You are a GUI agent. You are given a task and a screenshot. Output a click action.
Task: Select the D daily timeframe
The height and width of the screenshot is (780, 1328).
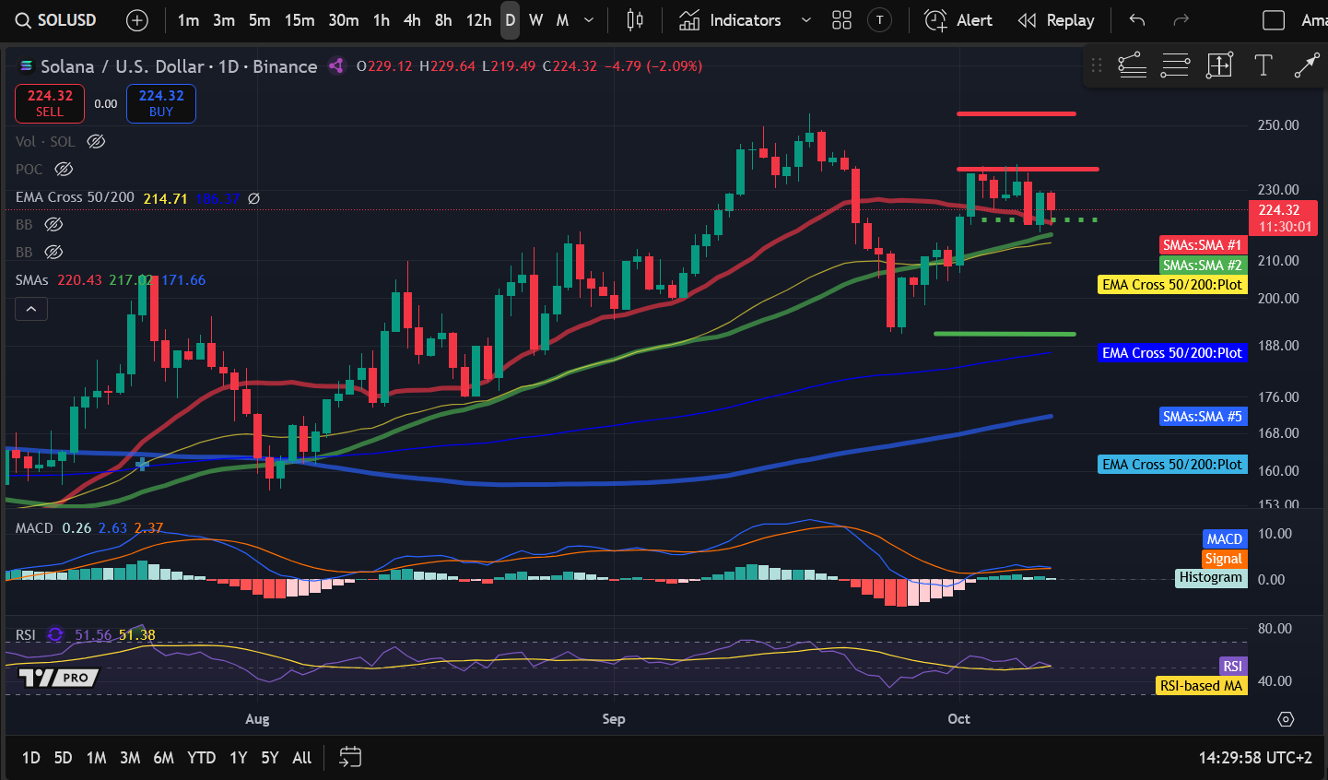[510, 20]
